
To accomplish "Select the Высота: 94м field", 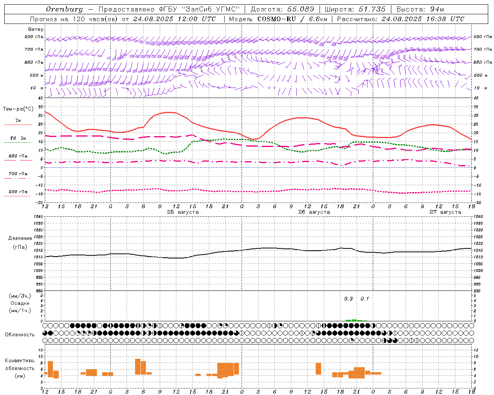I will pyautogui.click(x=420, y=9).
